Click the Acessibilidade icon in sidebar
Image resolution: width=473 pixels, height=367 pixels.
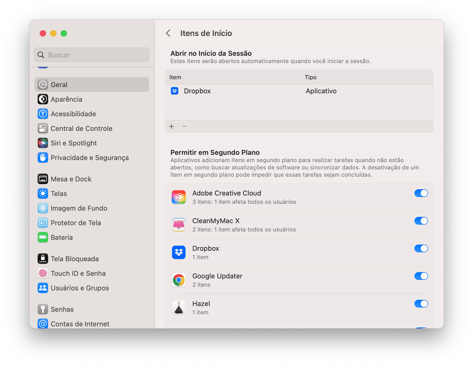coord(43,114)
